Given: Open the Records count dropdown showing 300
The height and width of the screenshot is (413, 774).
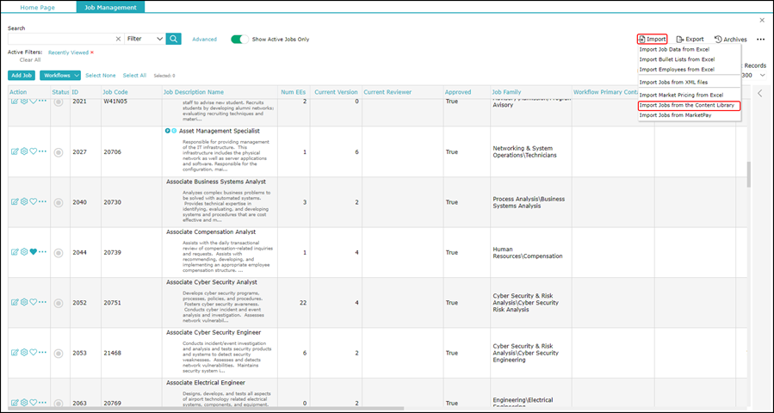Looking at the screenshot, I should 753,76.
